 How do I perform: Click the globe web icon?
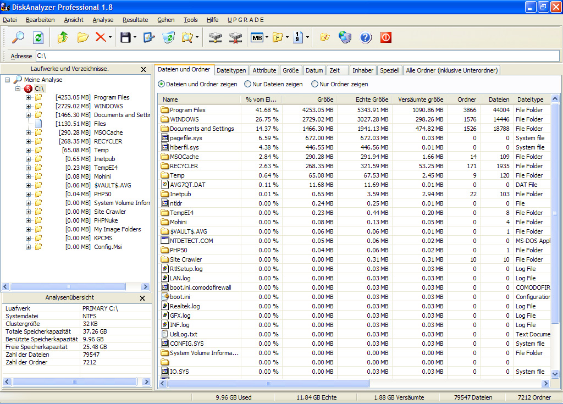[345, 37]
